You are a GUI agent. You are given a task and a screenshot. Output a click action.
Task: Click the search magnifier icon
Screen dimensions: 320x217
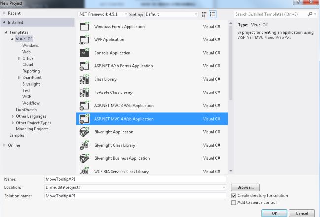310,14
